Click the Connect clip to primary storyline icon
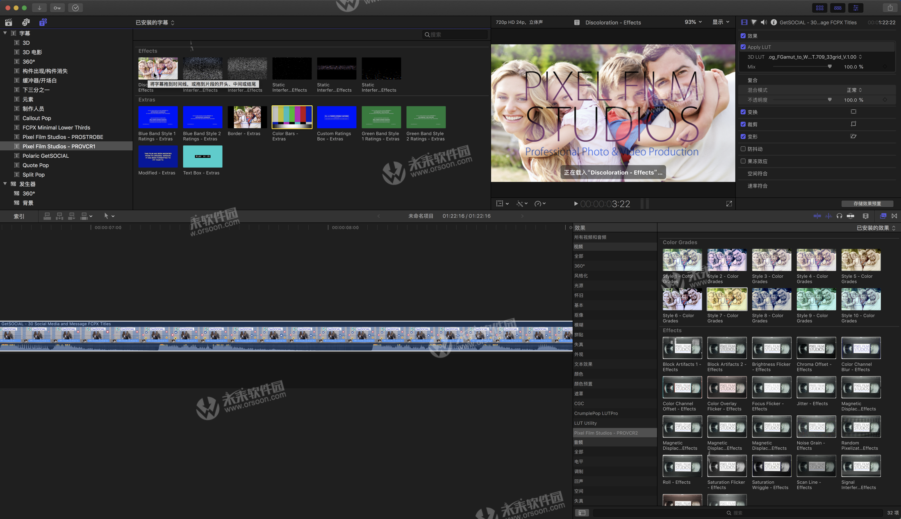This screenshot has width=901, height=519. click(47, 216)
